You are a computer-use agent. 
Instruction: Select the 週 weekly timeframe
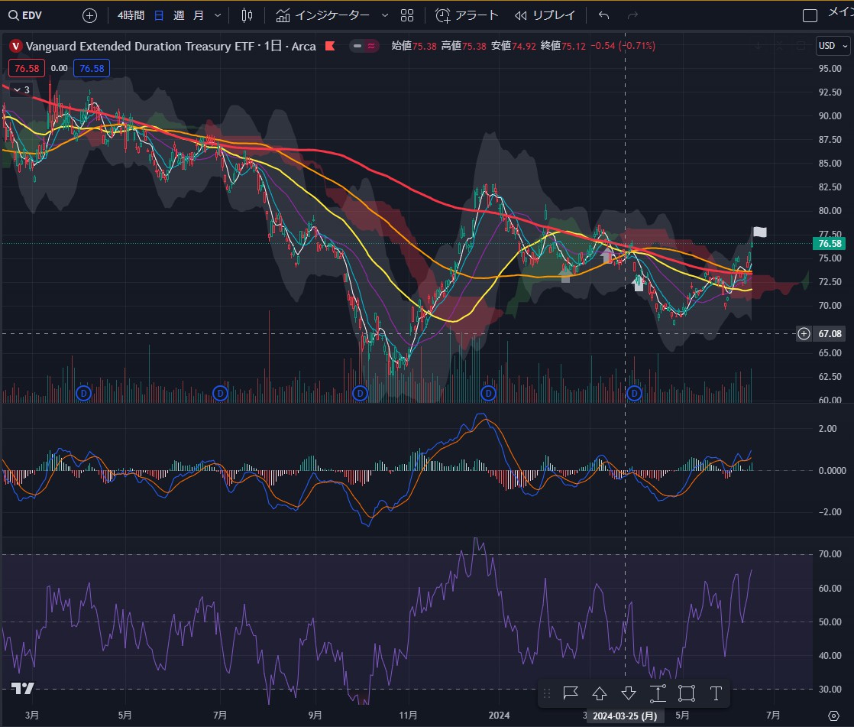click(x=179, y=15)
